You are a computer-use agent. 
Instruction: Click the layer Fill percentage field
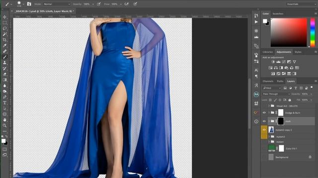click(305, 100)
